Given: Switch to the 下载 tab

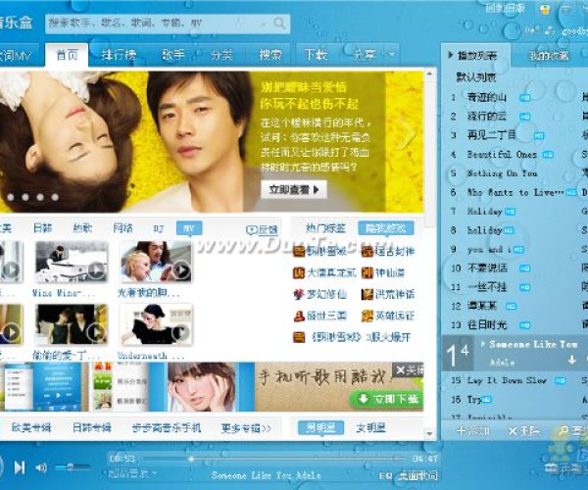Looking at the screenshot, I should 316,55.
